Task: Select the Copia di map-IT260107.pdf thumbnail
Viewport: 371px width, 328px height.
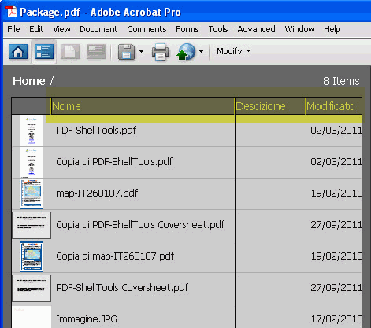Action: click(x=32, y=256)
